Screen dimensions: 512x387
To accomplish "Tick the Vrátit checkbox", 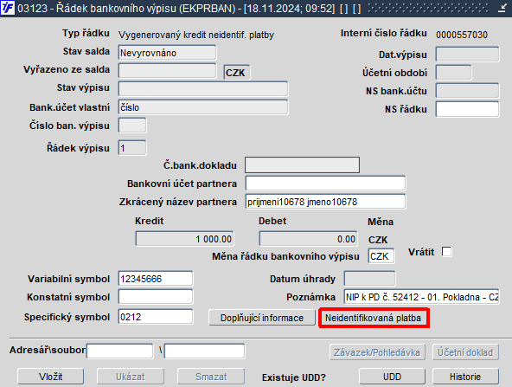I will pos(446,252).
